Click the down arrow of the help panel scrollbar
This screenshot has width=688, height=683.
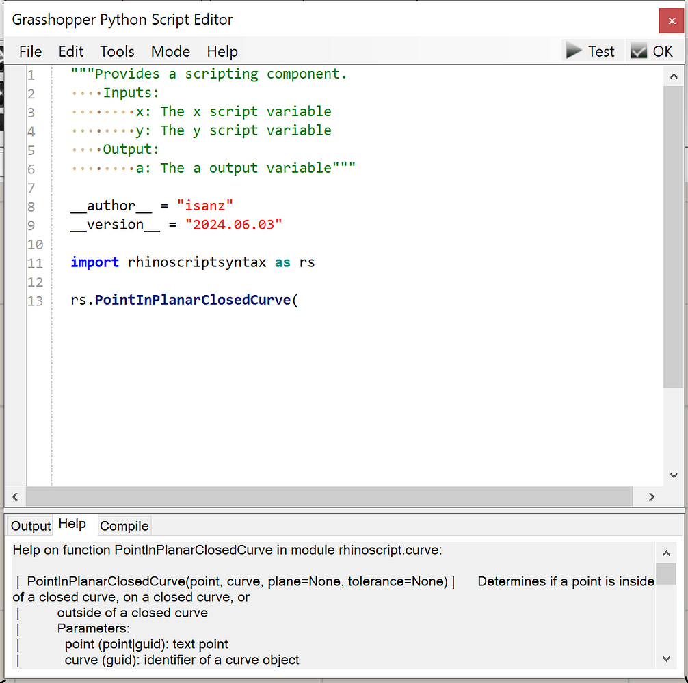click(x=665, y=658)
